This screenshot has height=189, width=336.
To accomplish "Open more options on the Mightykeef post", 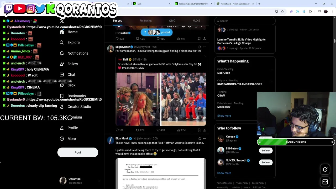I will 204,47.
